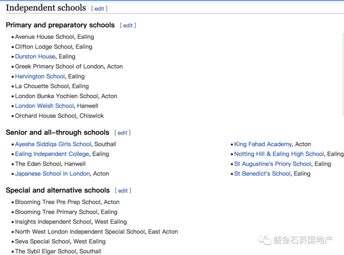This screenshot has height=255, width=344.
Task: Select London Bunka Yochien School, Acton
Action: click(66, 96)
